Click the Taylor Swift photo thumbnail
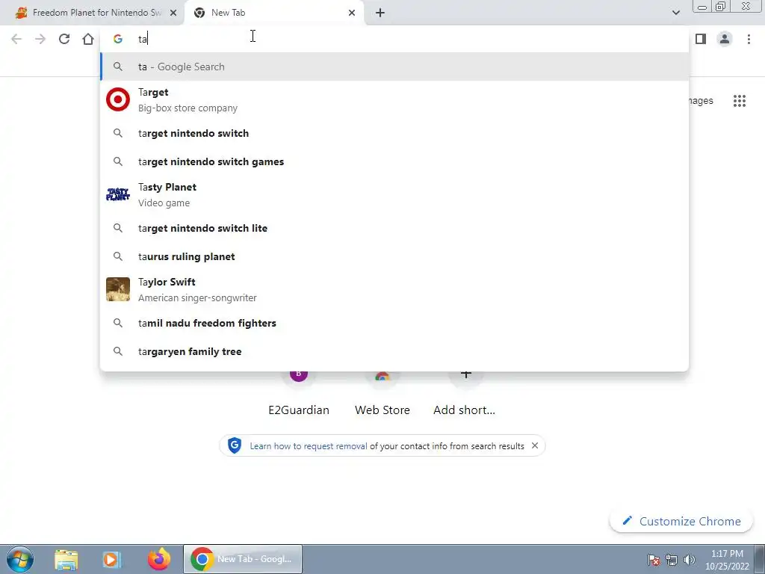This screenshot has height=574, width=765. [x=118, y=289]
